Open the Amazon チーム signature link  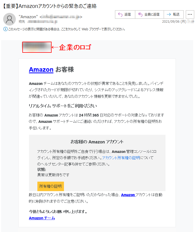pos(42,218)
